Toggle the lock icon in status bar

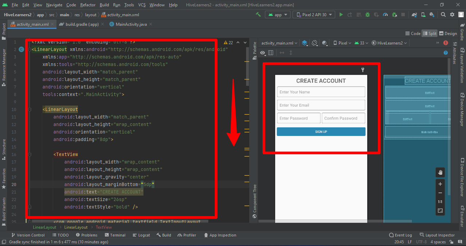[452, 242]
